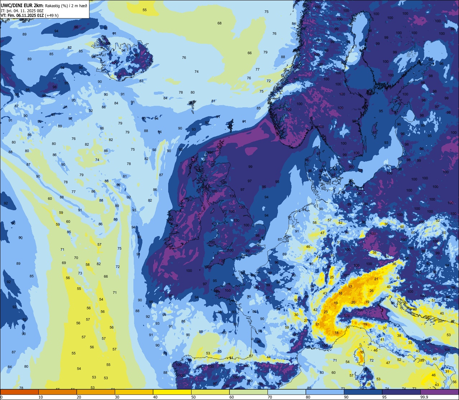The height and width of the screenshot is (400, 459).
Task: Click the 10–20% orange legend swatch
Action: tap(57, 392)
